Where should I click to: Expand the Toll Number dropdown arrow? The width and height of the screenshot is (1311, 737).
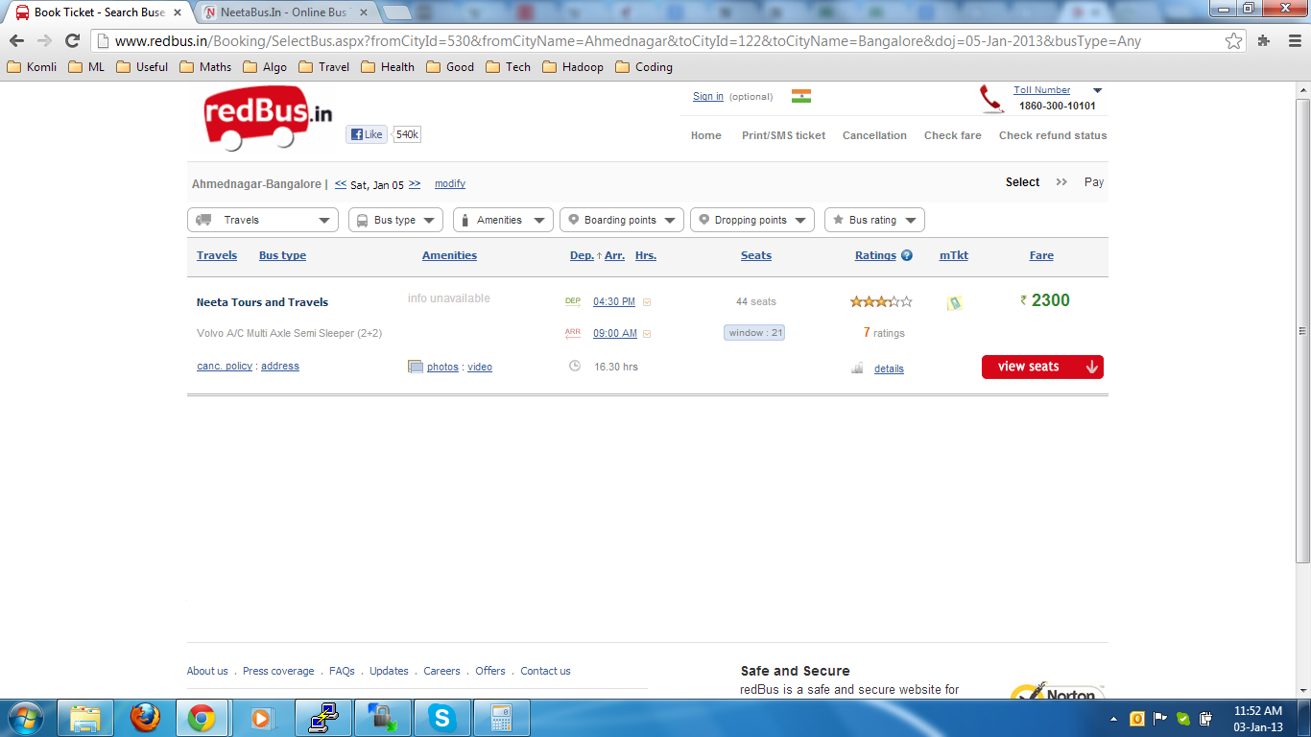pyautogui.click(x=1098, y=91)
